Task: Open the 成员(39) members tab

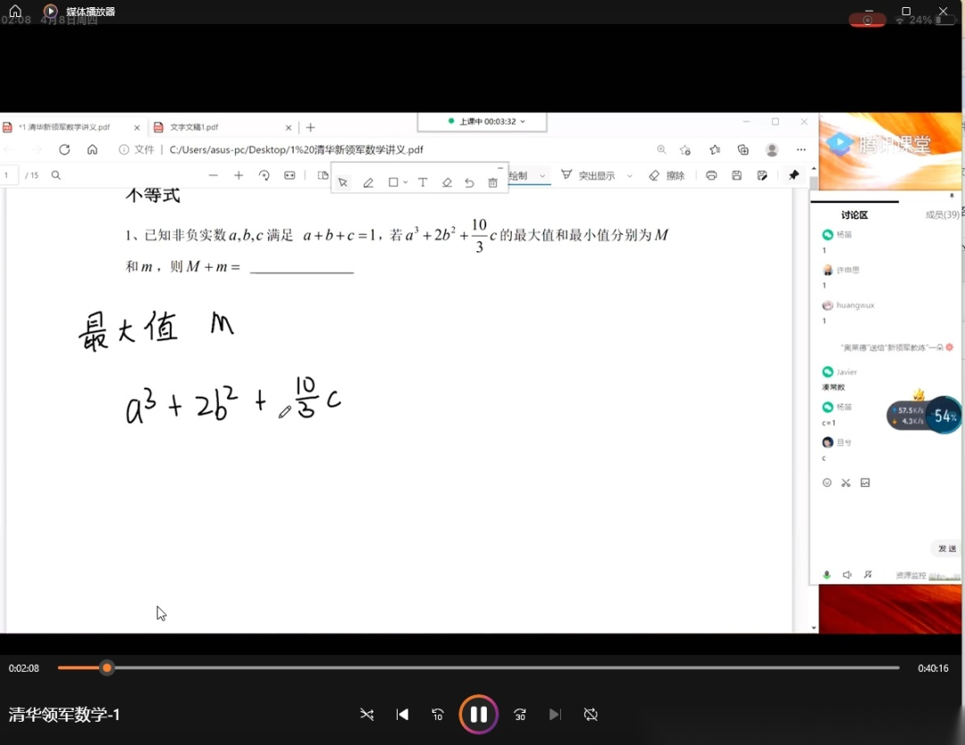Action: tap(942, 214)
